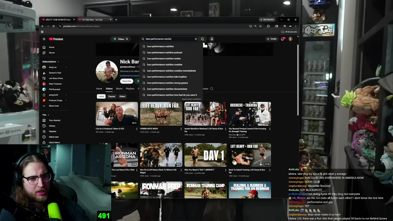Switch to channel Playlists tab
The height and width of the screenshot is (221, 393).
click(130, 89)
